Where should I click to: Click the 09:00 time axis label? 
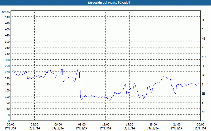(82, 125)
